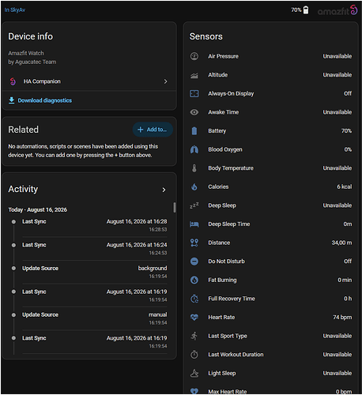Expand the HA Companion entry chevron
The image size is (362, 395).
165,81
